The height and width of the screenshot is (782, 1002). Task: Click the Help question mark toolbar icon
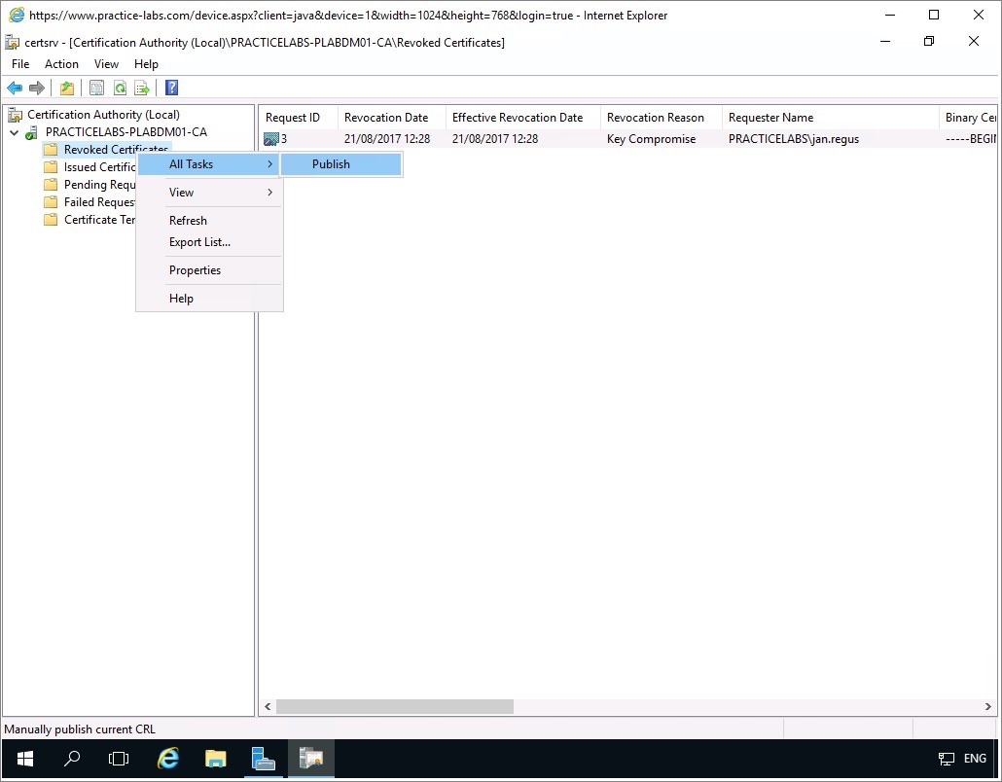pyautogui.click(x=171, y=88)
